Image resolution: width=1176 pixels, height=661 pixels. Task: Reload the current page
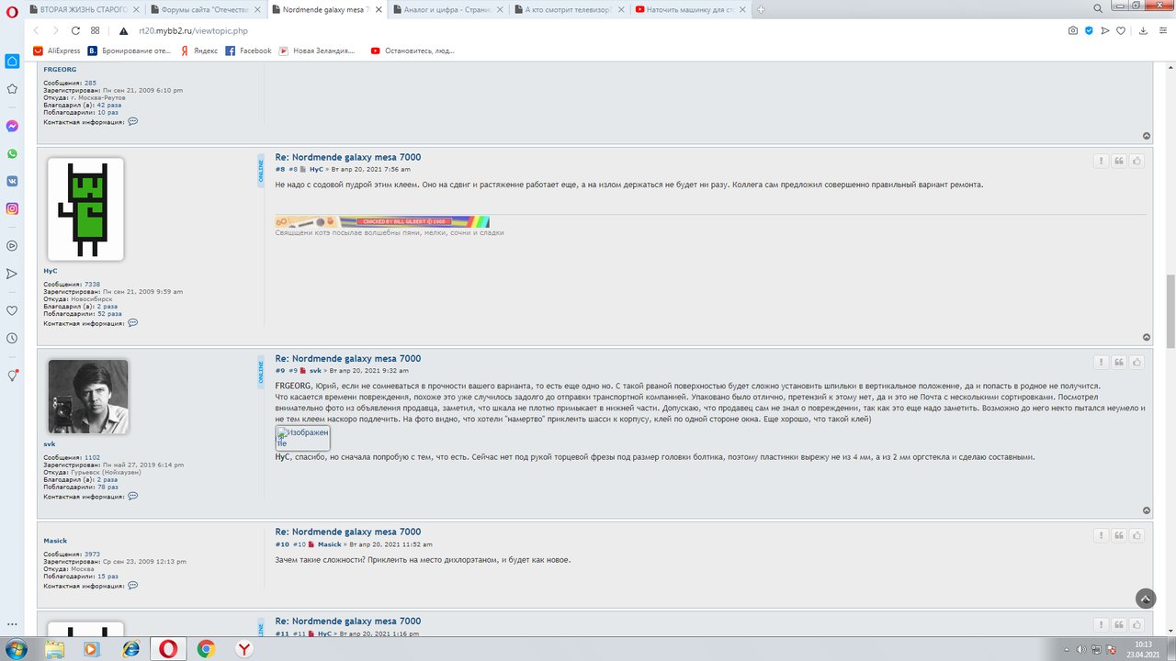tap(73, 30)
